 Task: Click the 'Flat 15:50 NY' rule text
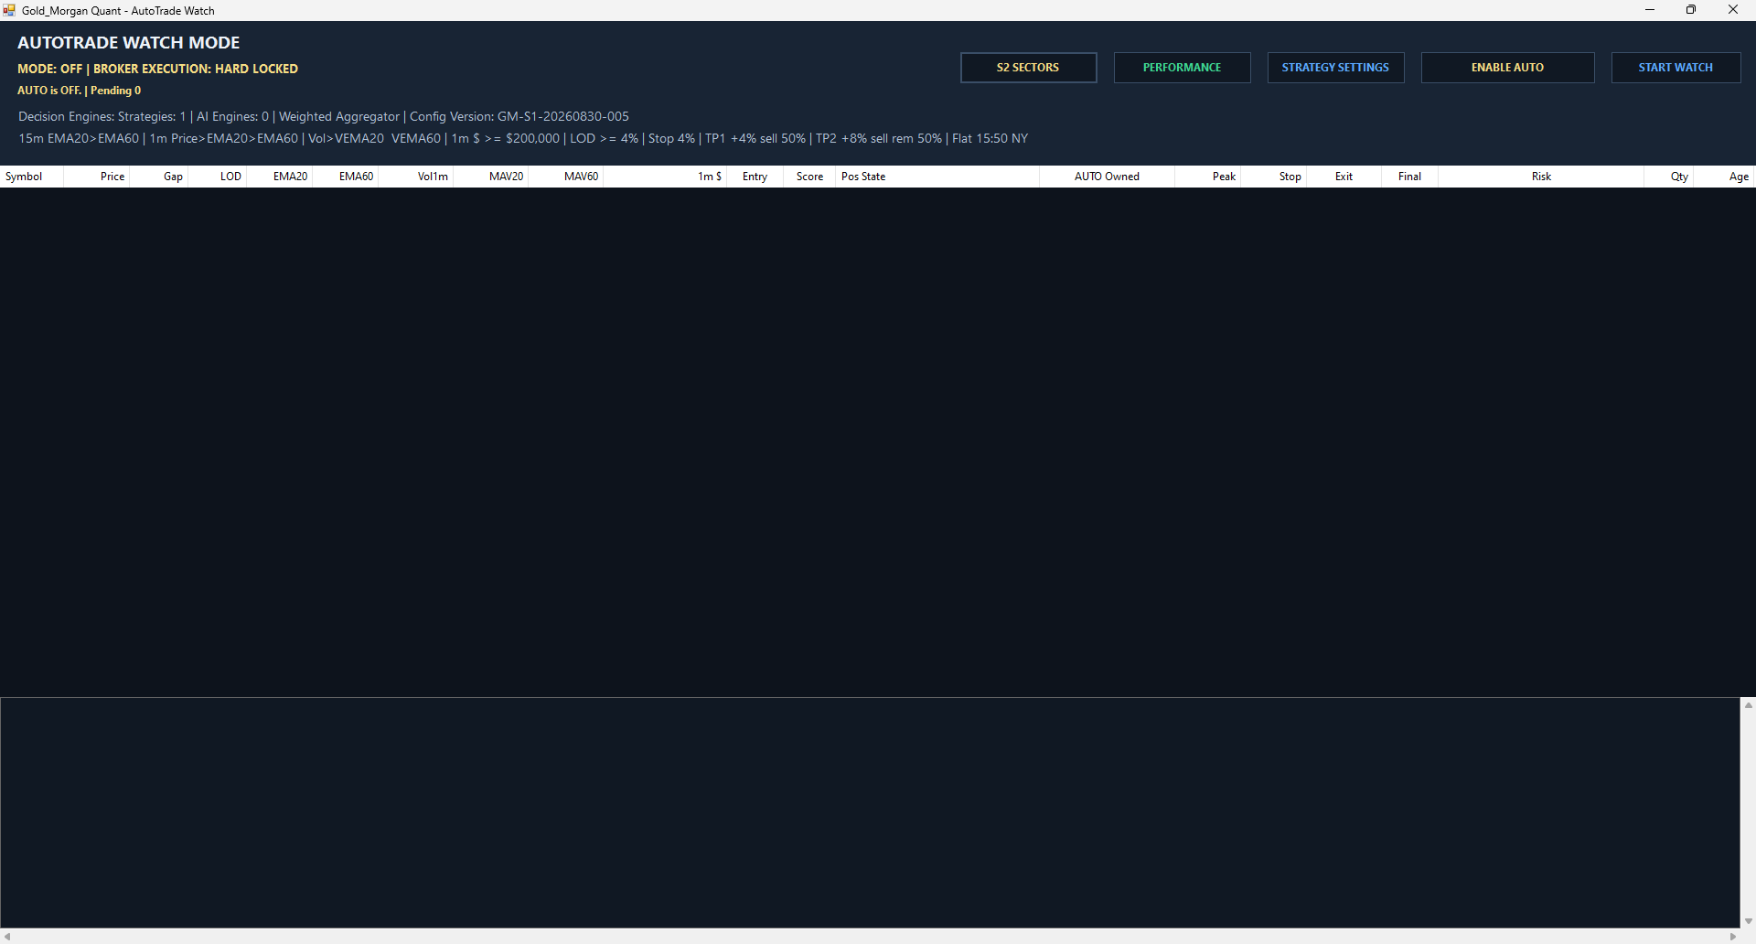990,138
